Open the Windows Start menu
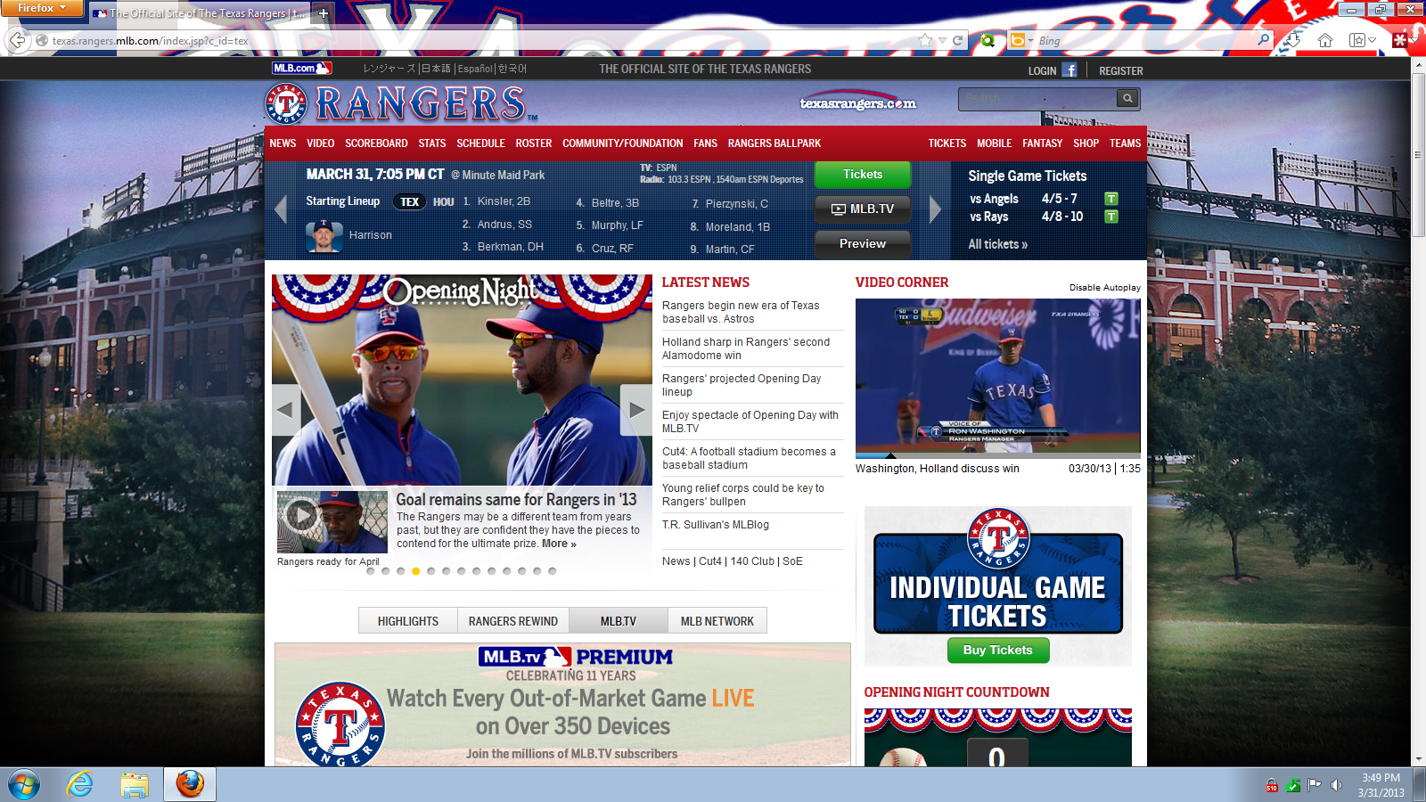Screen dimensions: 1426x802 click(24, 785)
